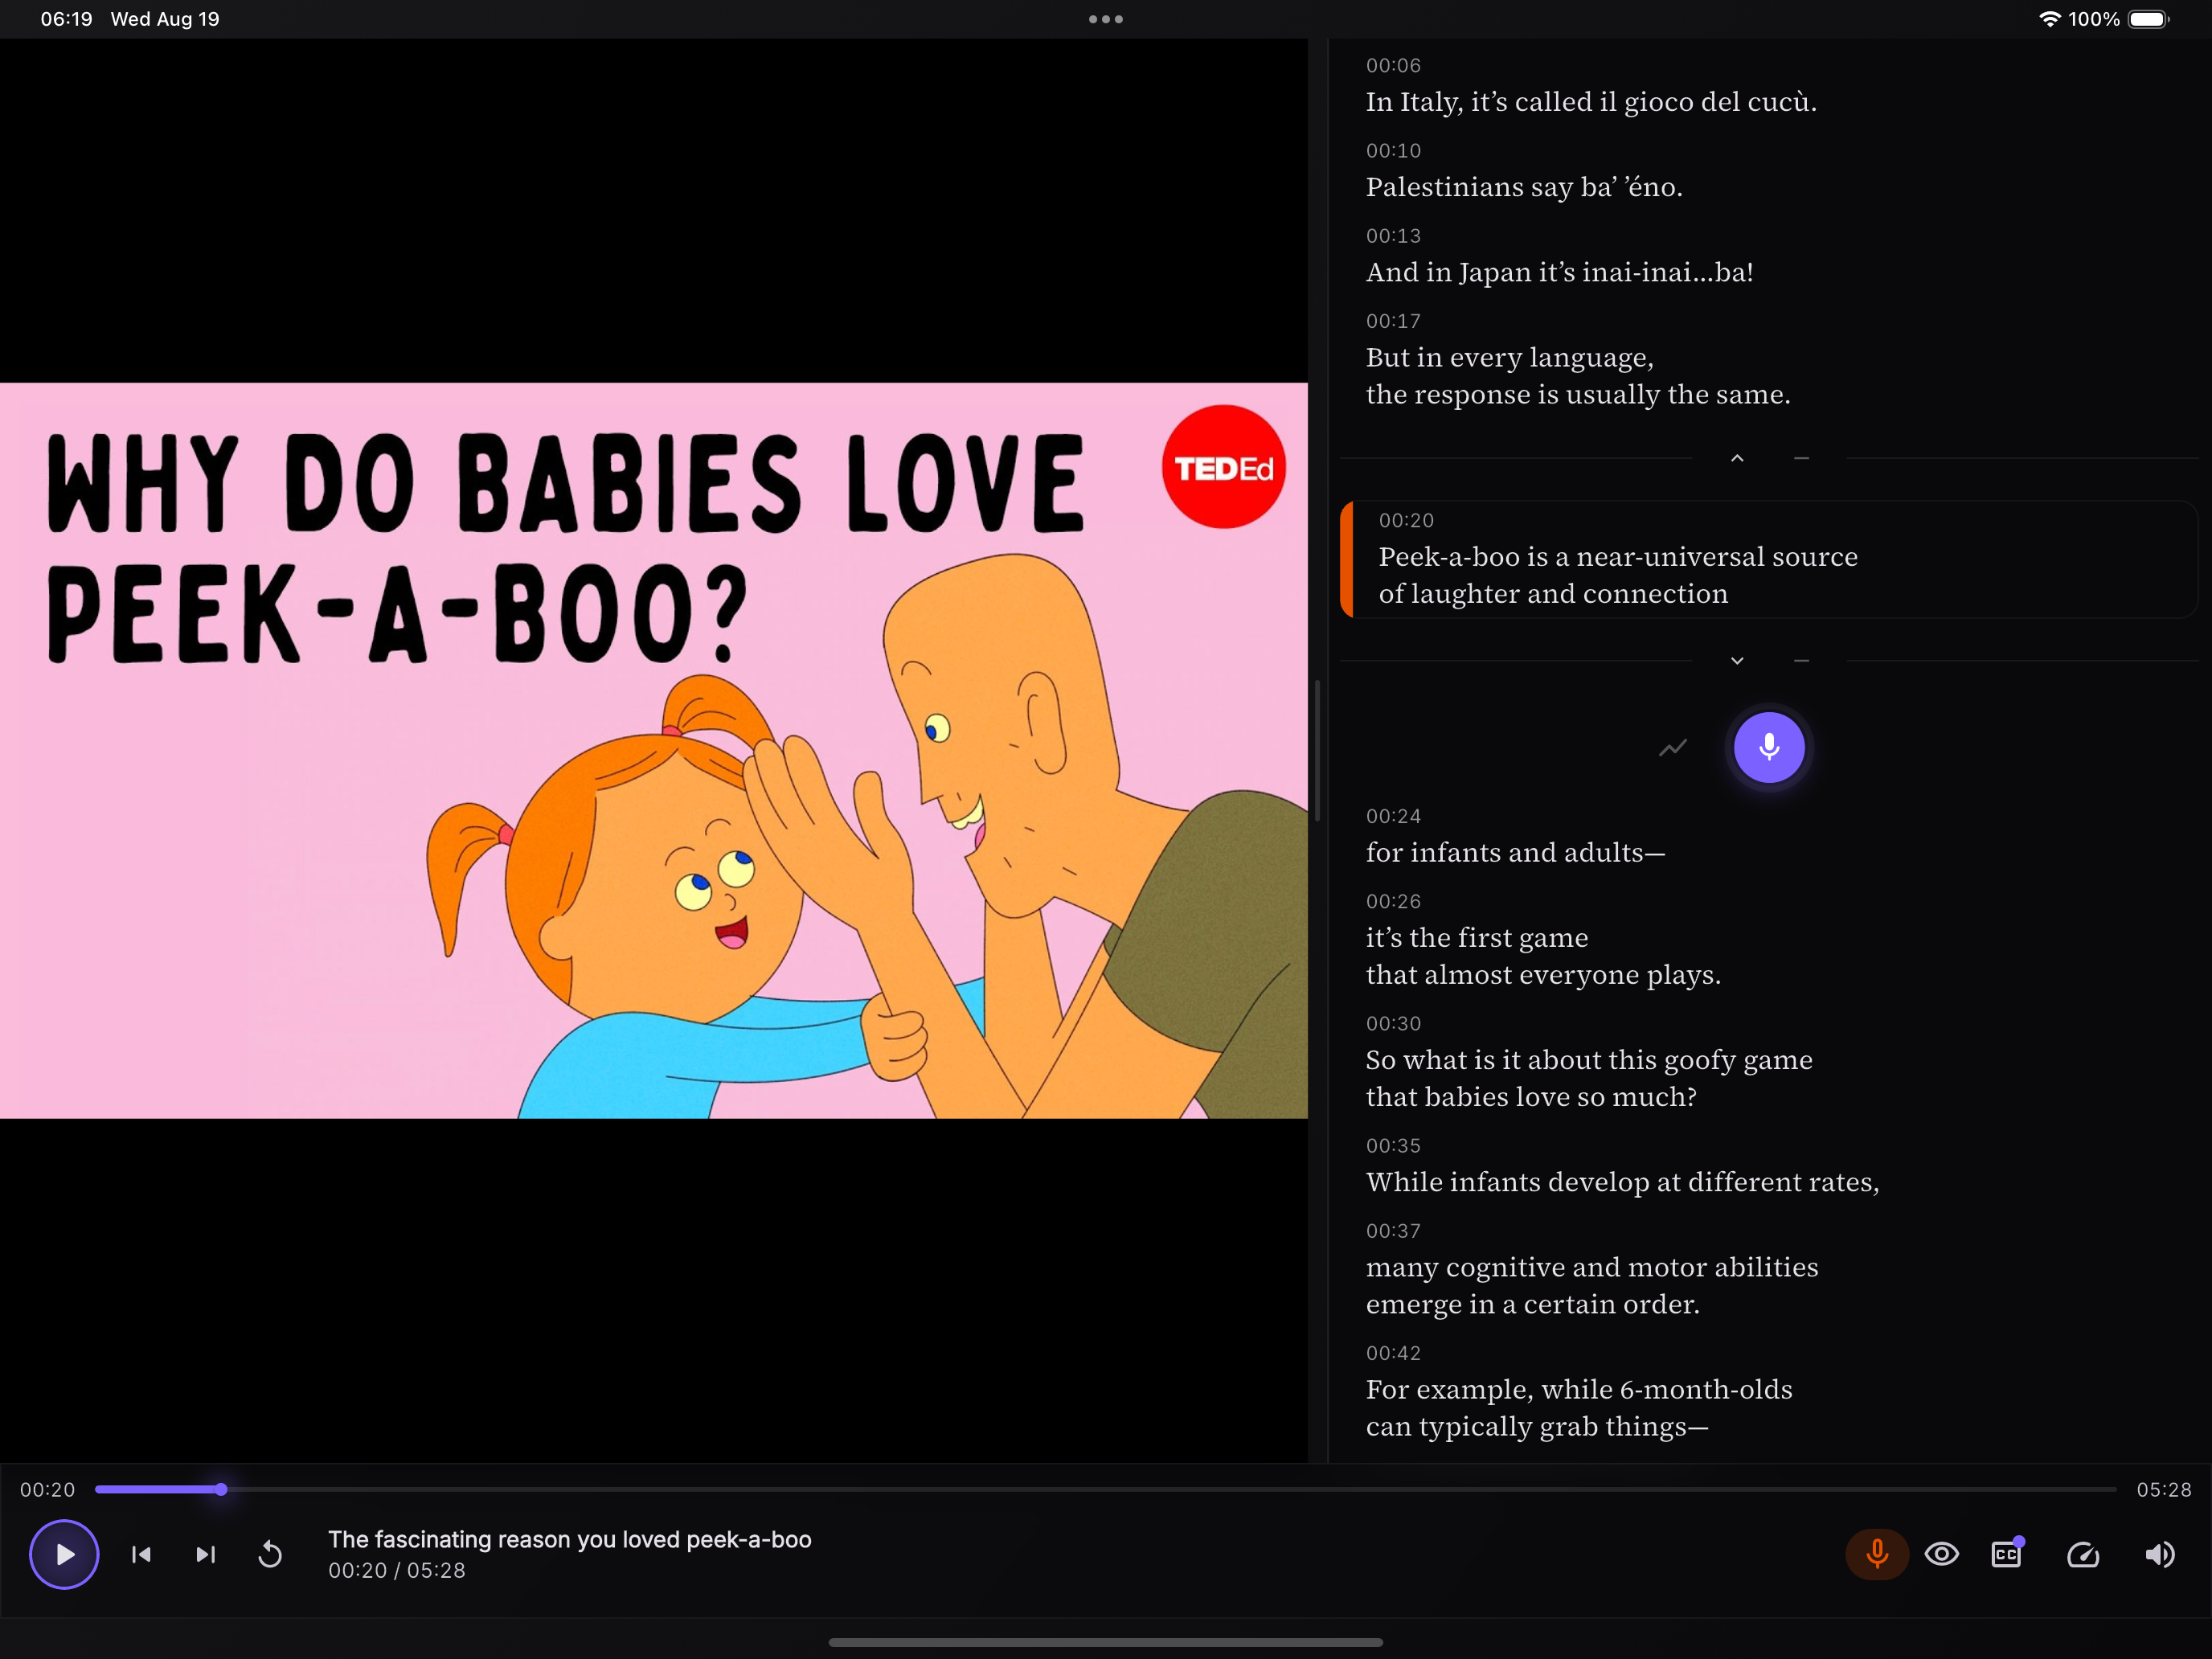This screenshot has height=1659, width=2212.
Task: Toggle the orange microphone in the player bar
Action: [x=1877, y=1554]
